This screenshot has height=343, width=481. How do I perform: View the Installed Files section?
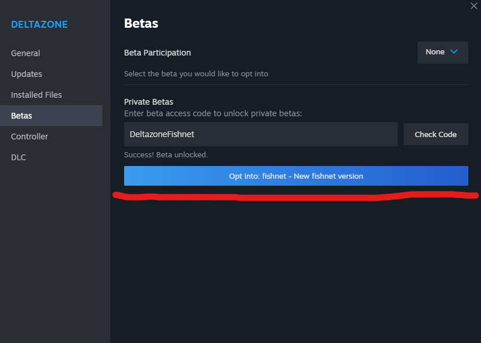(36, 94)
